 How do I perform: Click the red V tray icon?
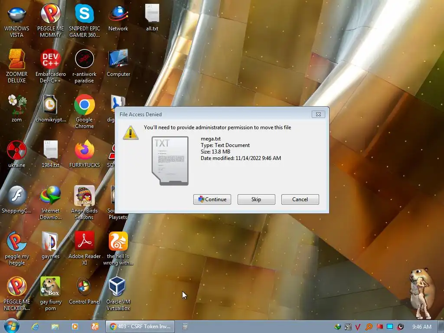(358, 327)
